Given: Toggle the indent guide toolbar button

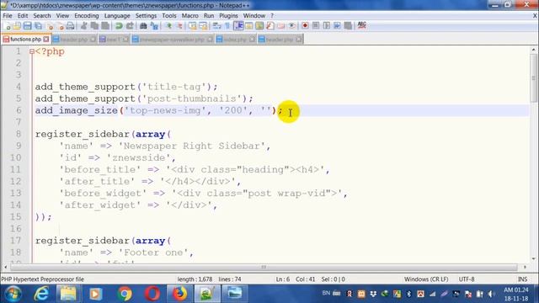Looking at the screenshot, I should pyautogui.click(x=238, y=26).
